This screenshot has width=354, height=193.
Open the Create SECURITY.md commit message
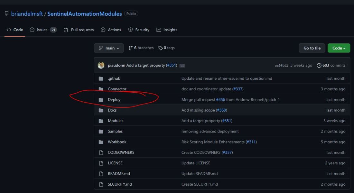[x=200, y=184]
